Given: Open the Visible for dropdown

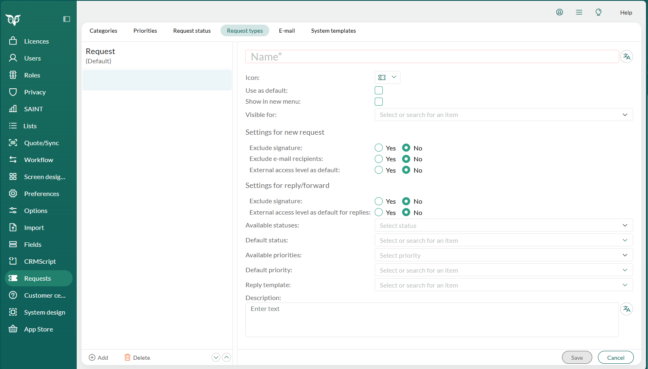Looking at the screenshot, I should click(503, 115).
